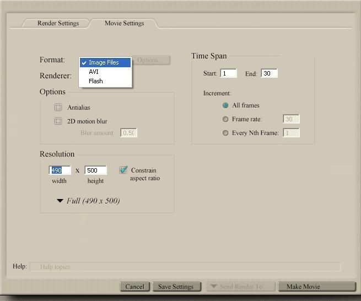Screen dimensions: 361x301
Task: Click the resolution height field
Action: click(x=95, y=170)
